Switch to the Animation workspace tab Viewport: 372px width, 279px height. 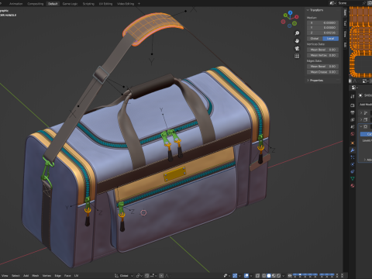[x=15, y=4]
